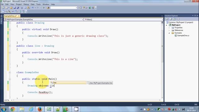Click the Solution Explorer window toolbar icon
The width and height of the screenshot is (199, 112).
(80, 8)
